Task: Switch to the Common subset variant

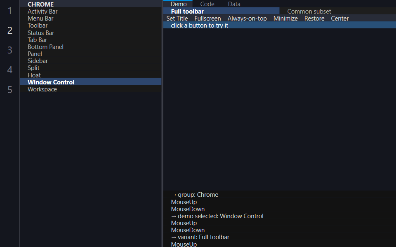Action: point(338,12)
